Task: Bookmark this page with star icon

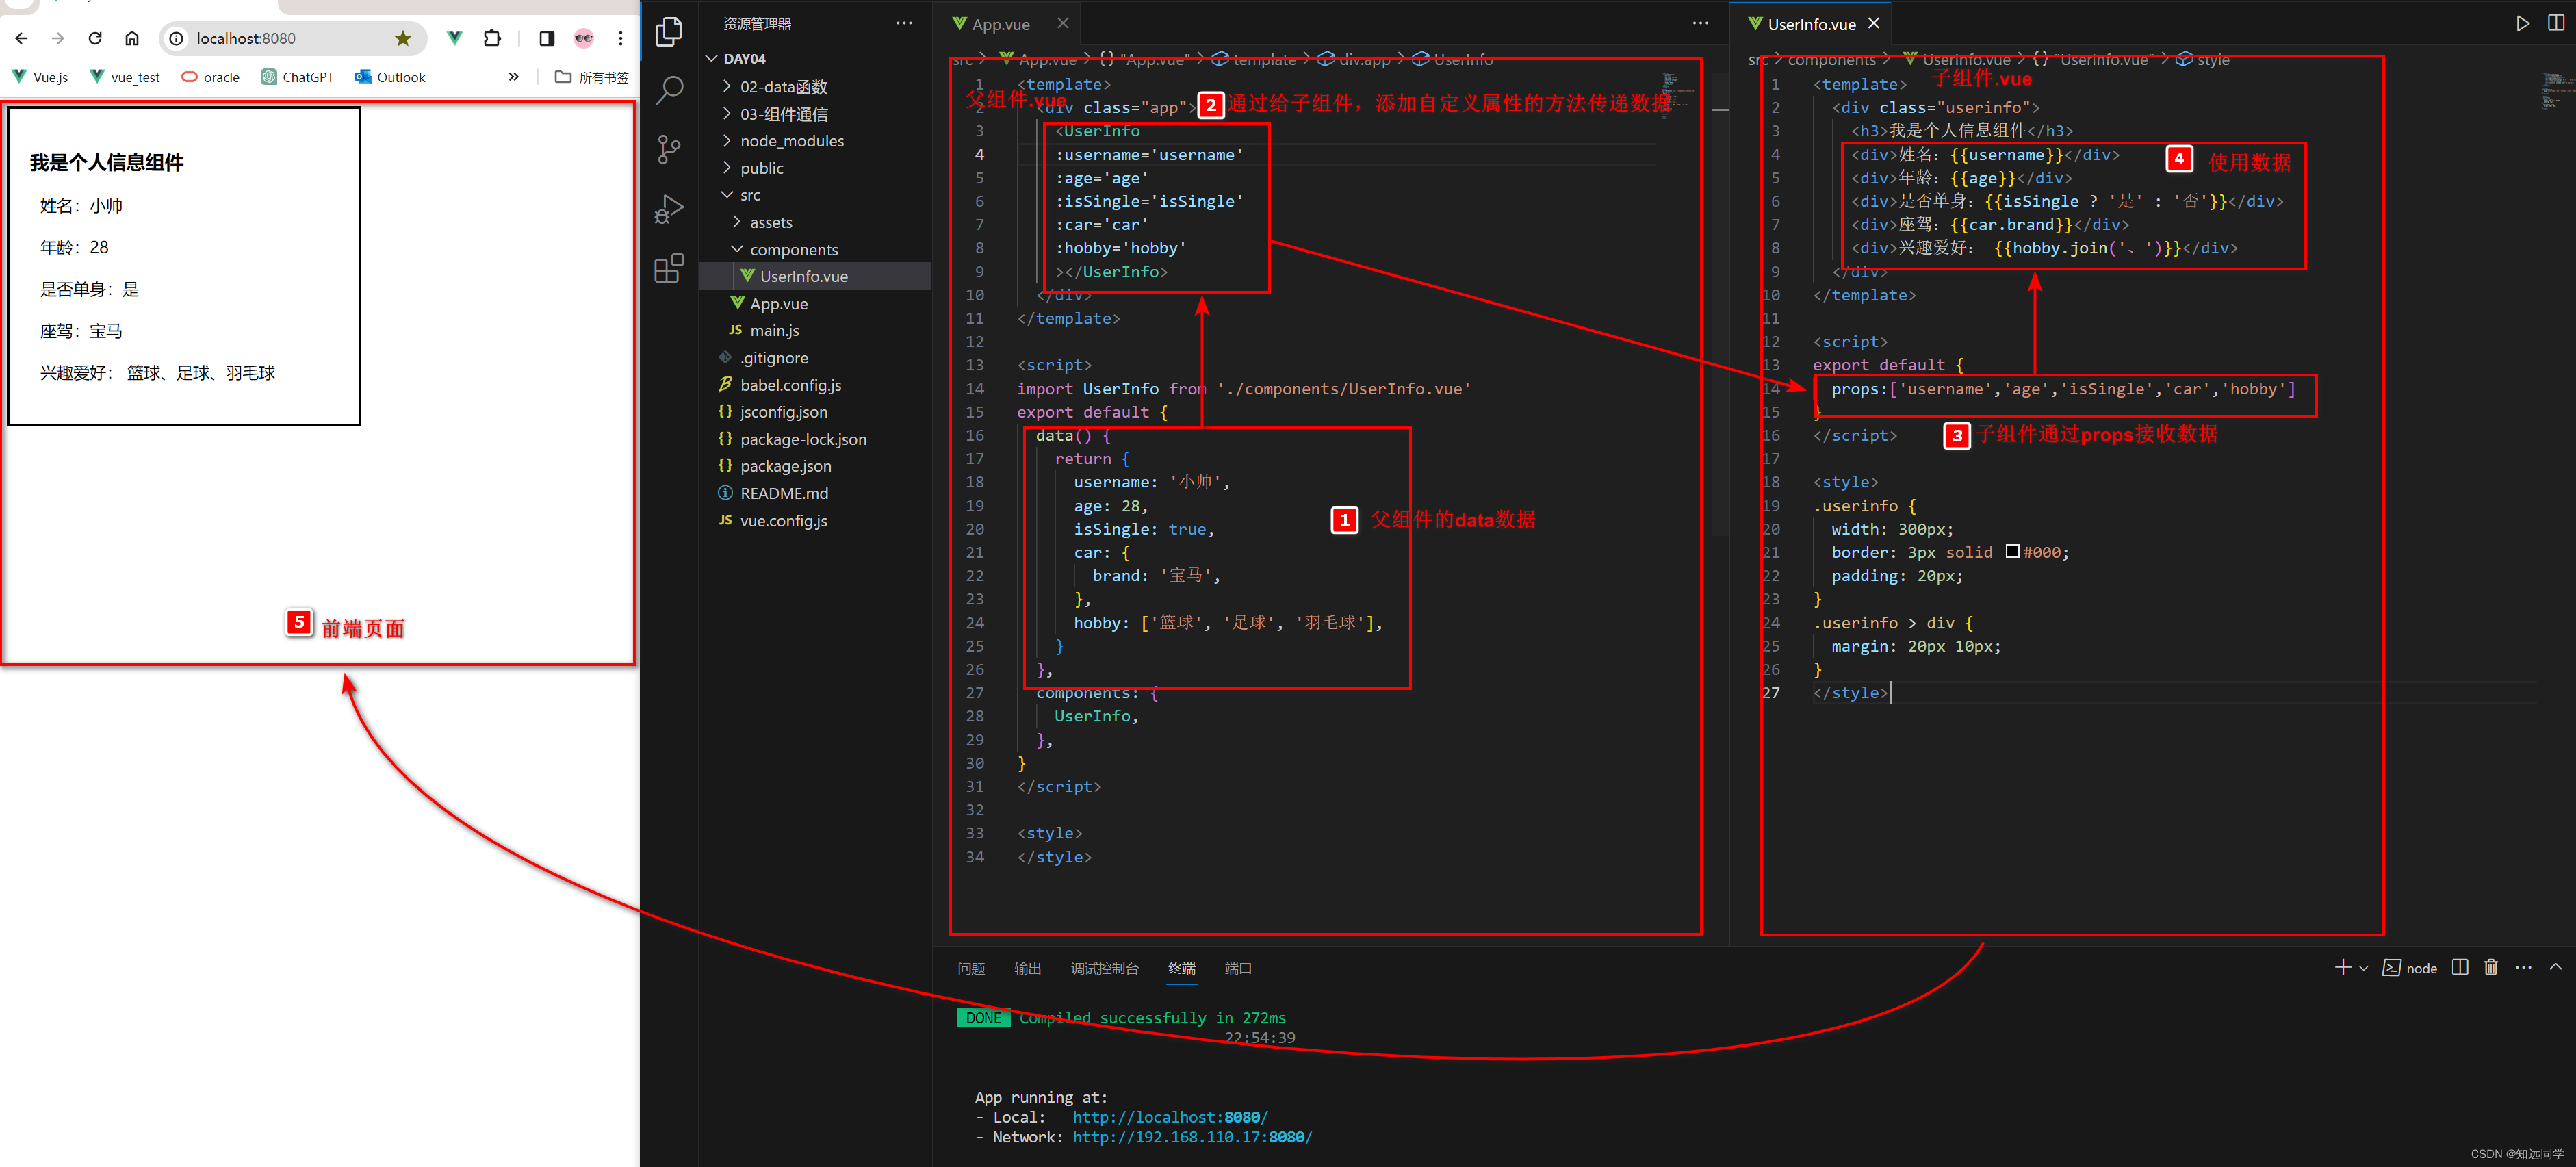Action: click(403, 38)
